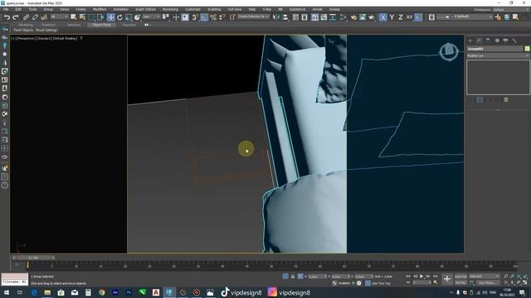This screenshot has height=298, width=531.
Task: Click the Brush Settings panel label
Action: pos(46,30)
